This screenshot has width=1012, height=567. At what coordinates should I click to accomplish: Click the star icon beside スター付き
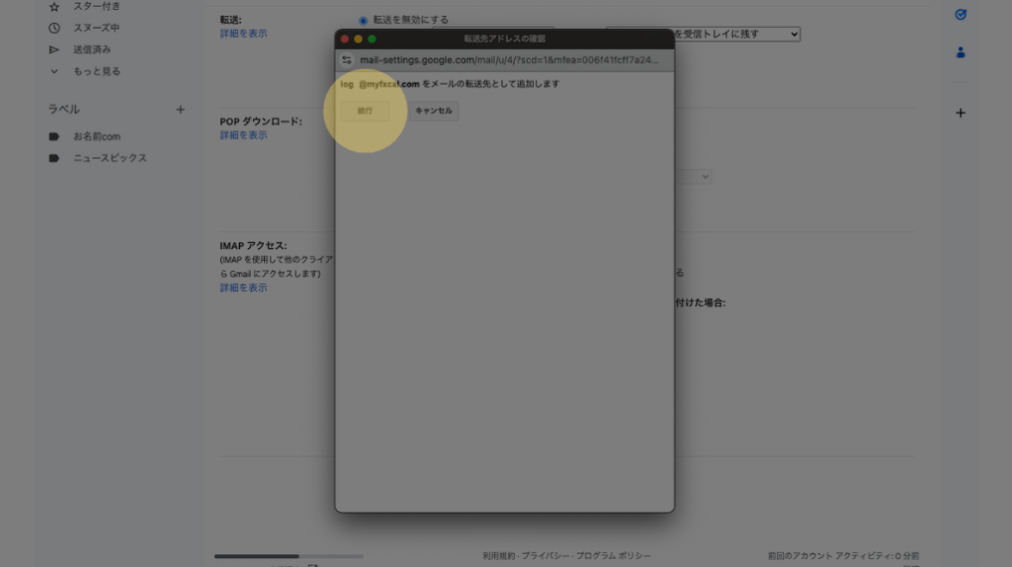[x=54, y=7]
